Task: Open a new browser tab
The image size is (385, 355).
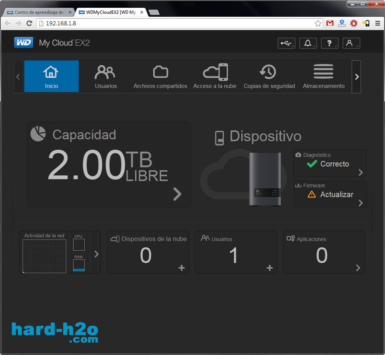Action: pyautogui.click(x=154, y=12)
